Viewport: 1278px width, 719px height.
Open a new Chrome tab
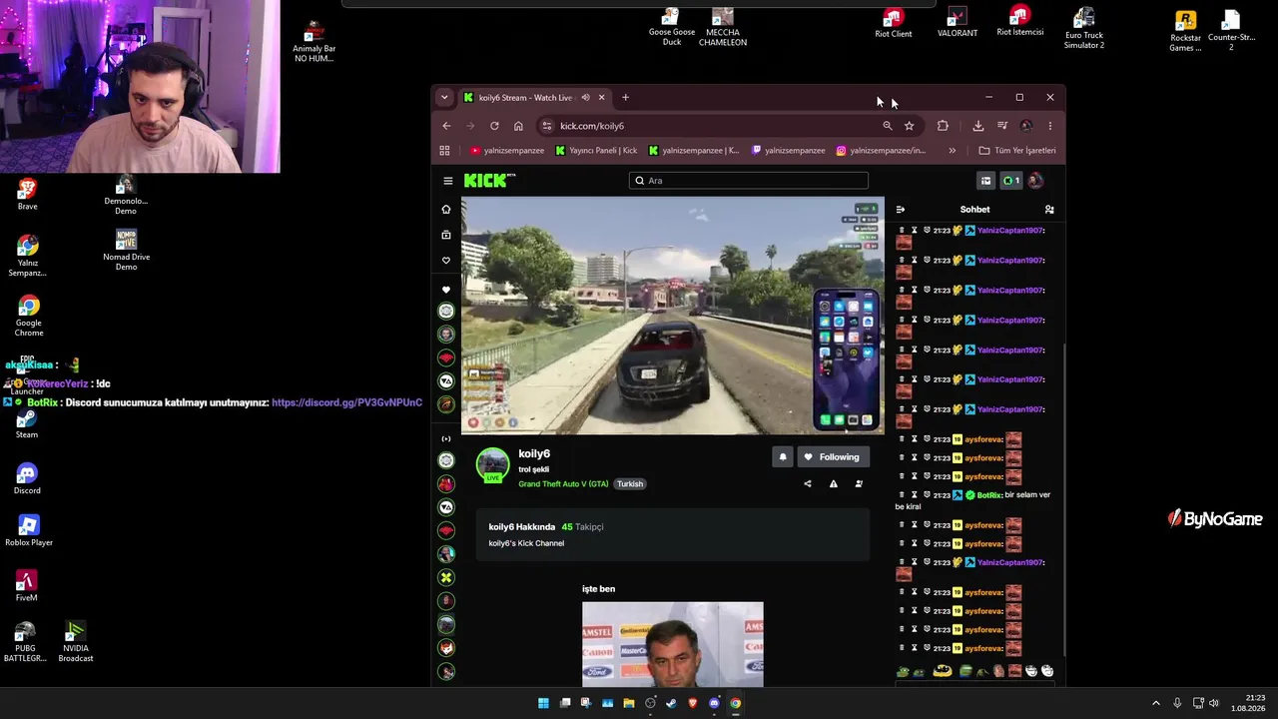click(626, 98)
